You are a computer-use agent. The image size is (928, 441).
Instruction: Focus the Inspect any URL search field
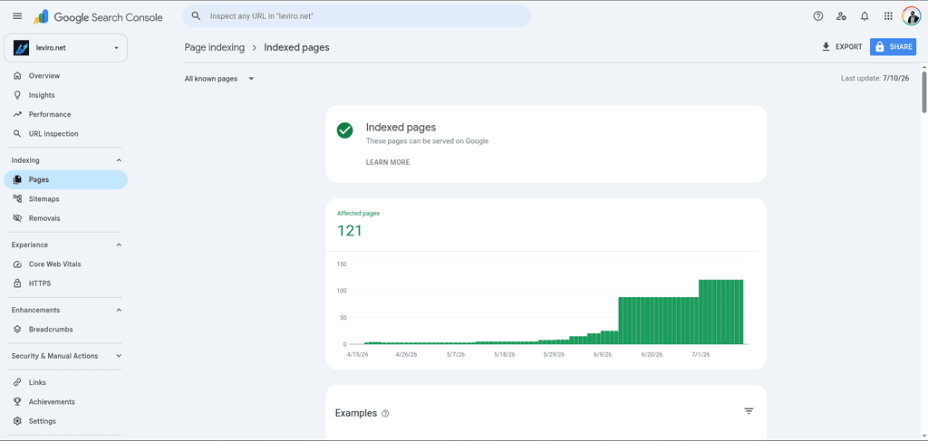pyautogui.click(x=356, y=16)
